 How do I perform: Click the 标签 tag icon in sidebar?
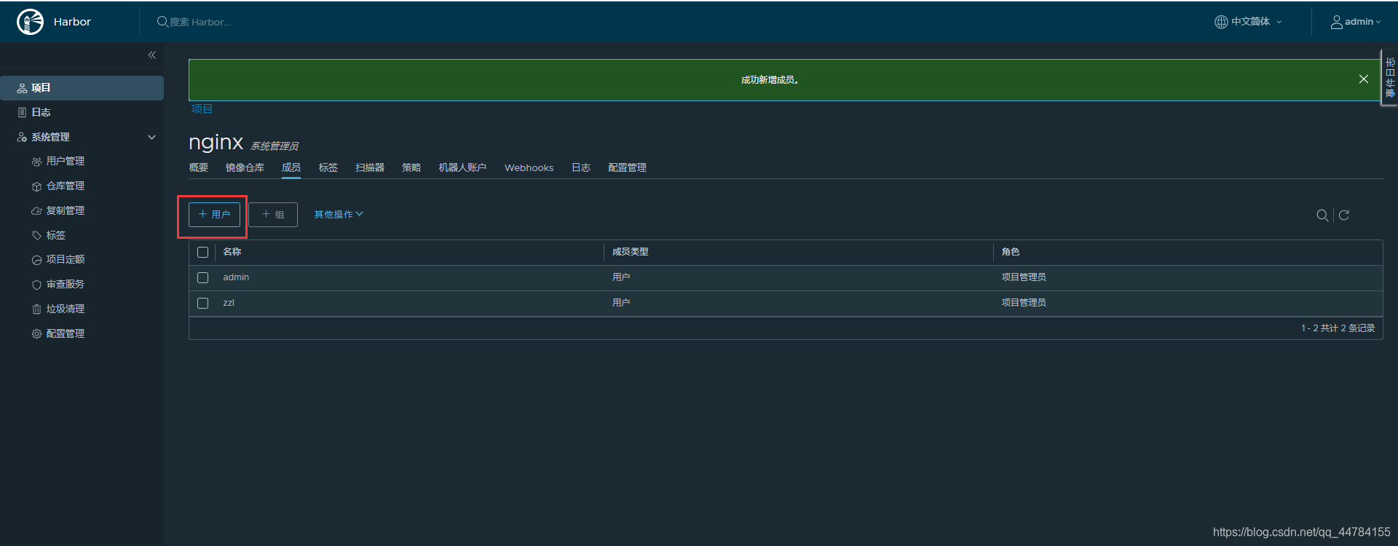tap(36, 235)
